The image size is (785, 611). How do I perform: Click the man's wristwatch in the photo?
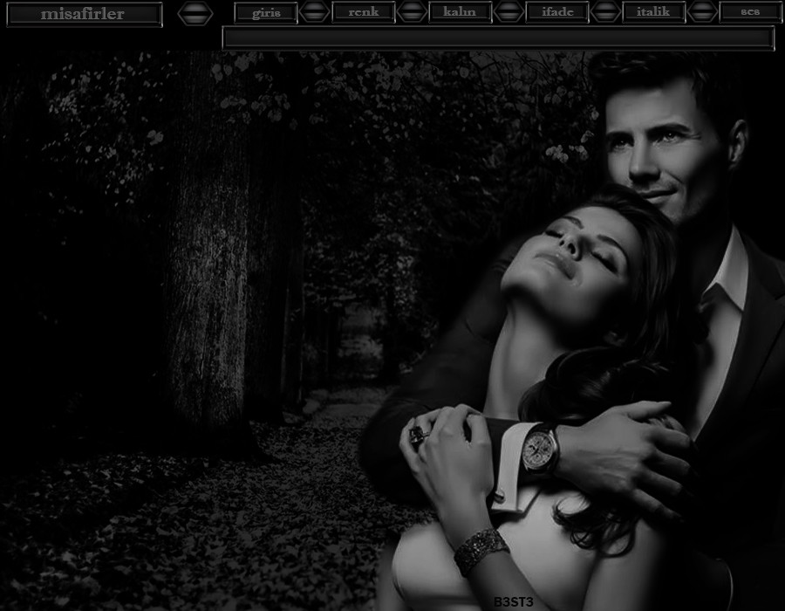coord(540,449)
